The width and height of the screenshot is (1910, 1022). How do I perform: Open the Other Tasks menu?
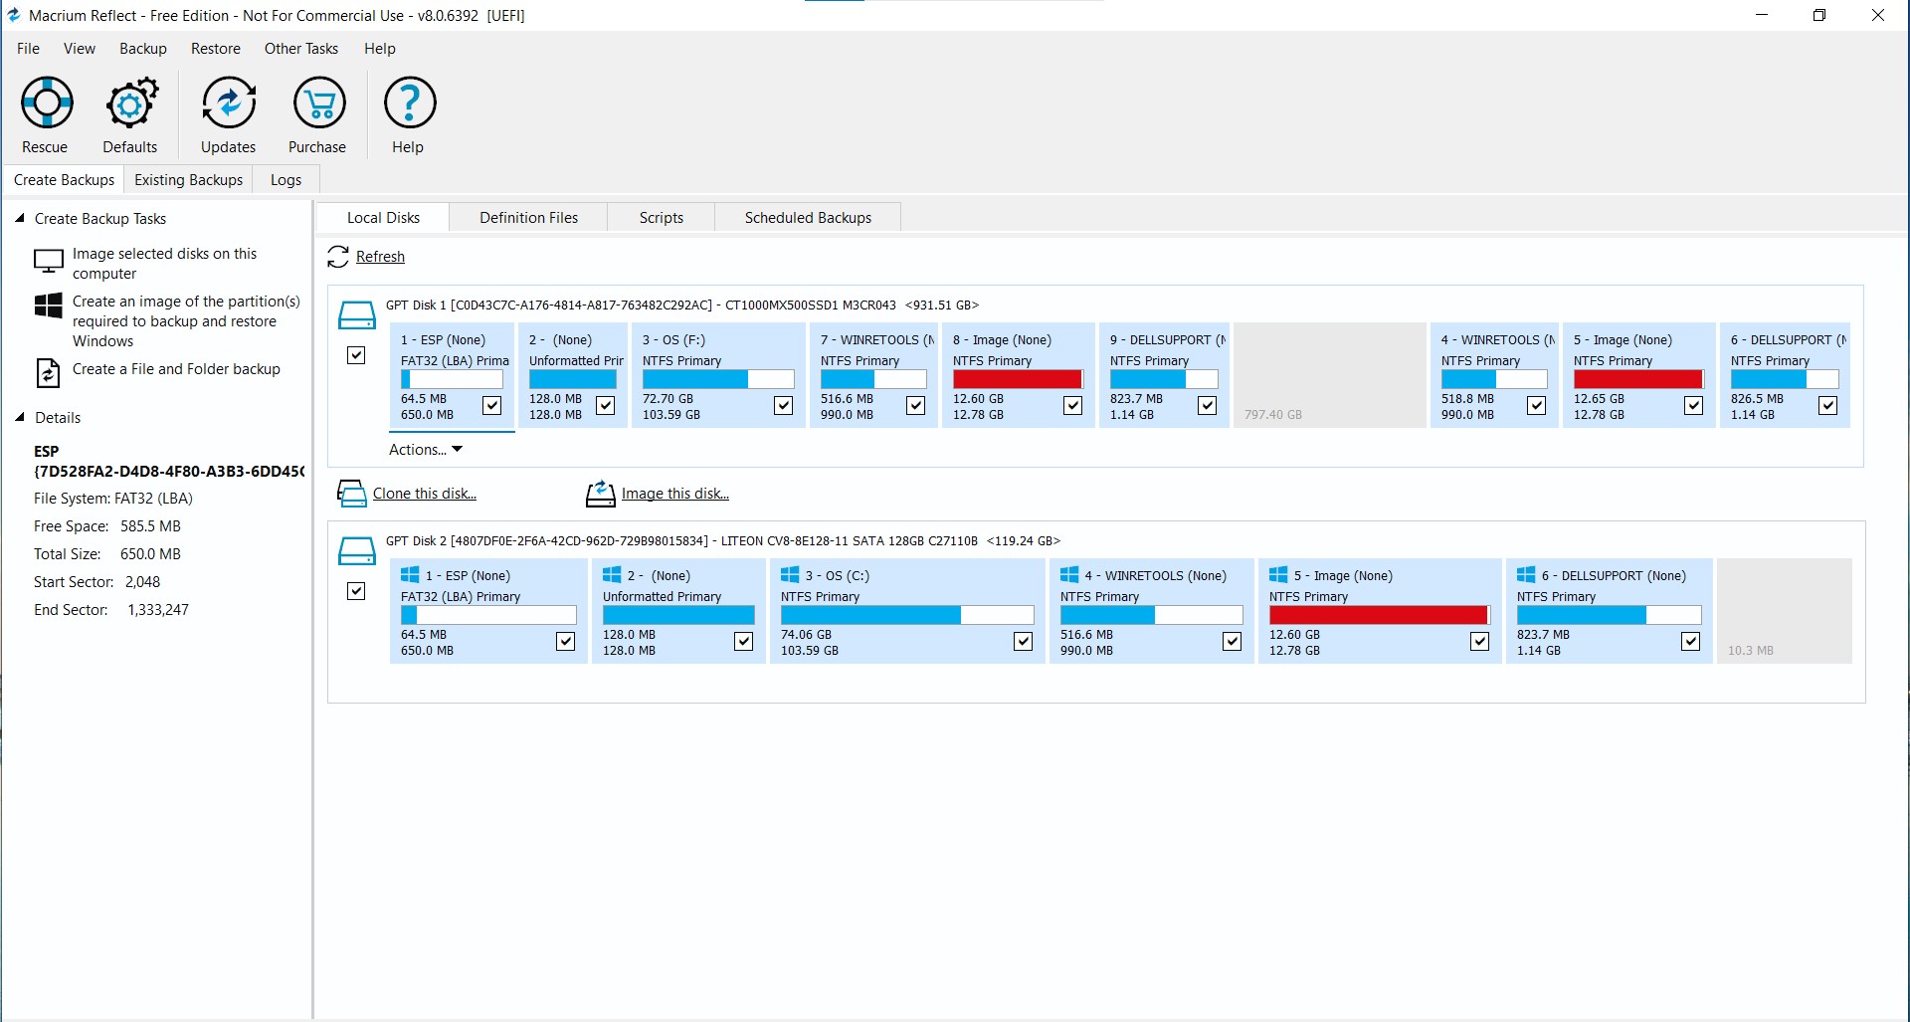pyautogui.click(x=301, y=49)
